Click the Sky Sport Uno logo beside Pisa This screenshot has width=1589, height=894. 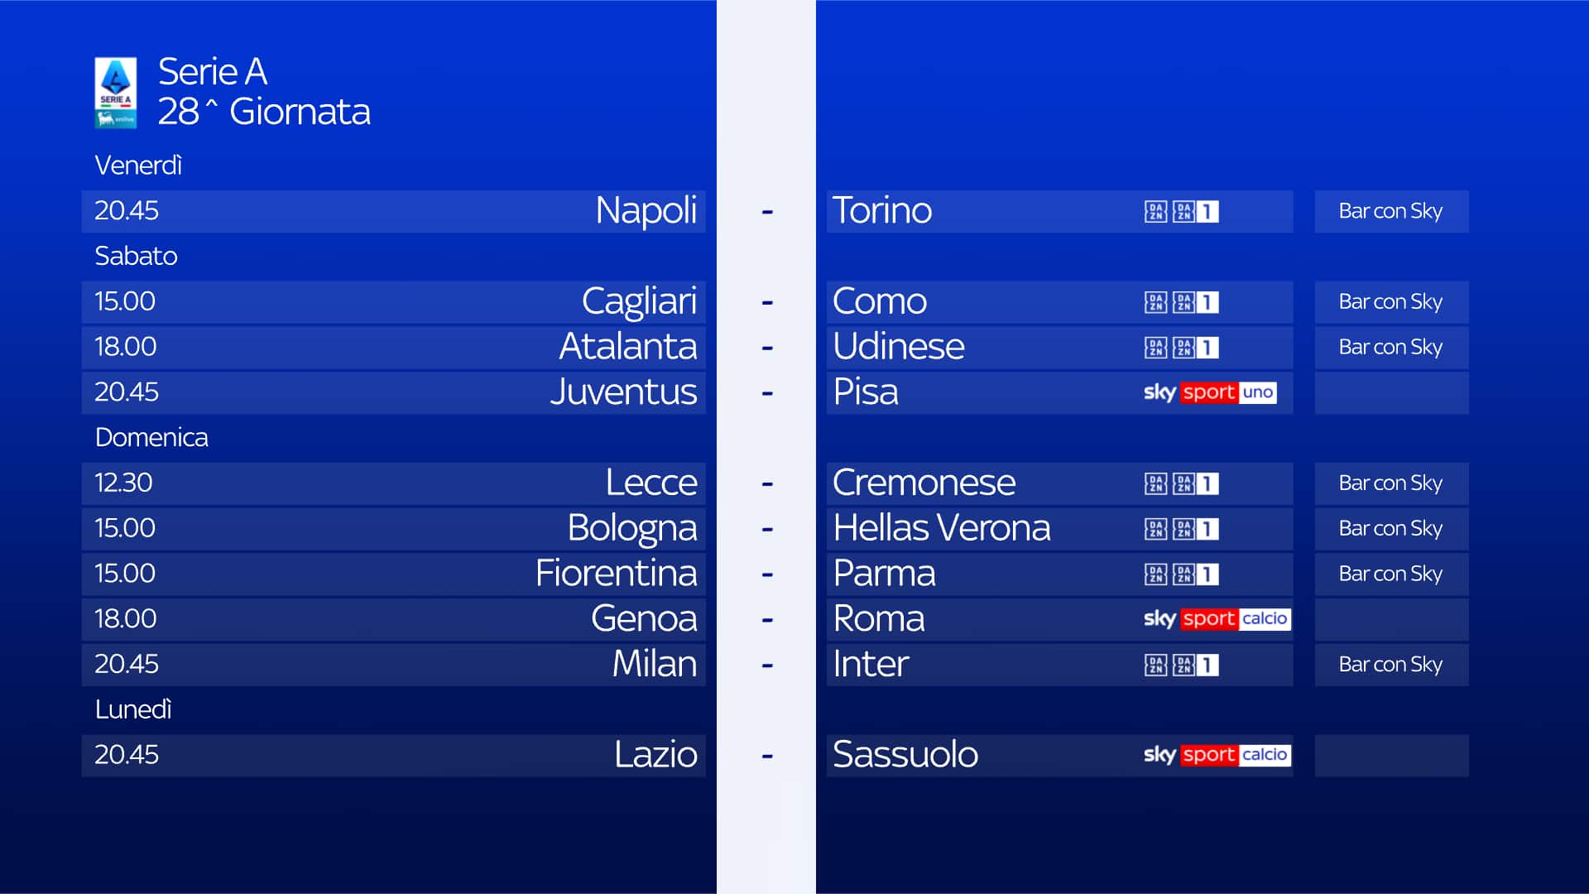coord(1209,392)
